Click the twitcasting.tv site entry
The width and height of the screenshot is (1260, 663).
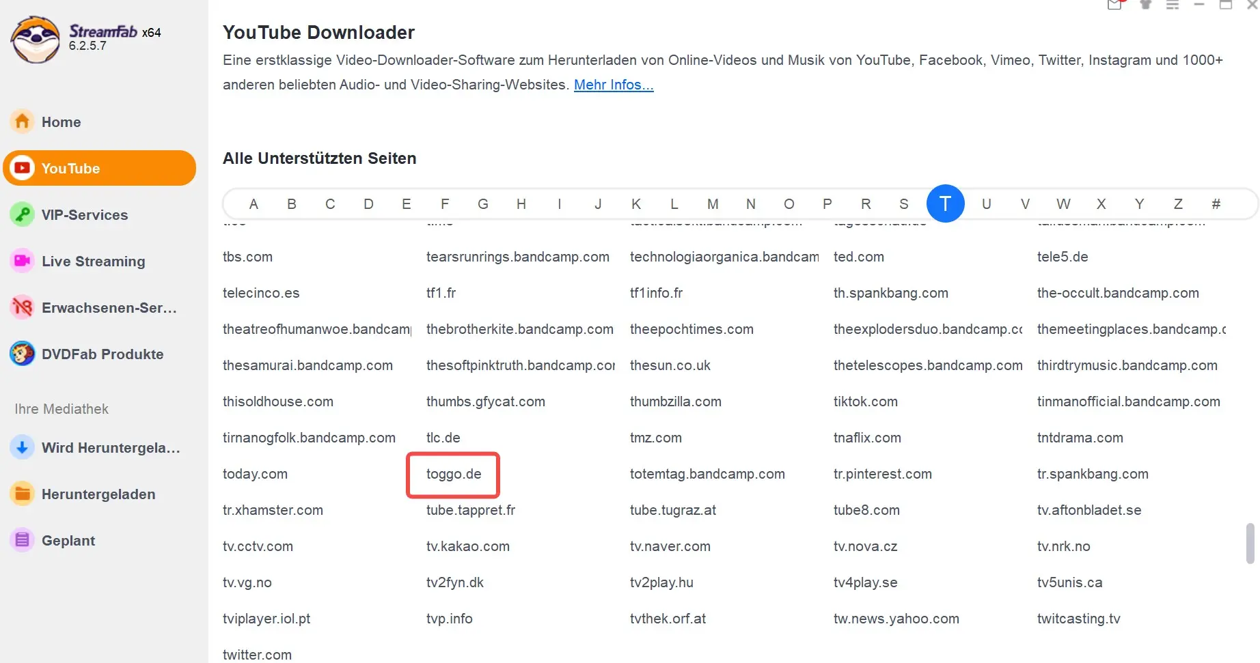(1079, 619)
